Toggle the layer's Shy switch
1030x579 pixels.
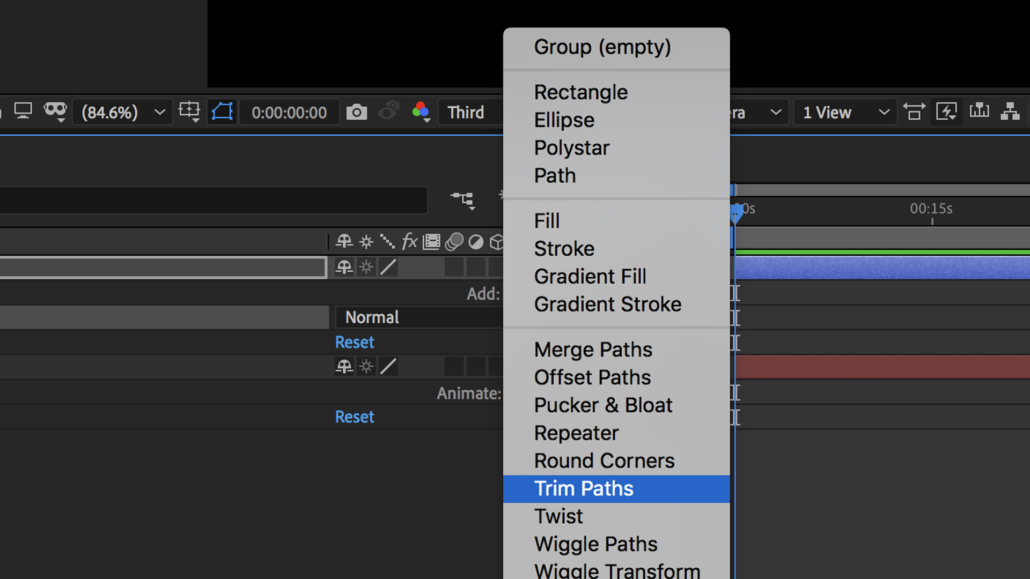coord(344,267)
